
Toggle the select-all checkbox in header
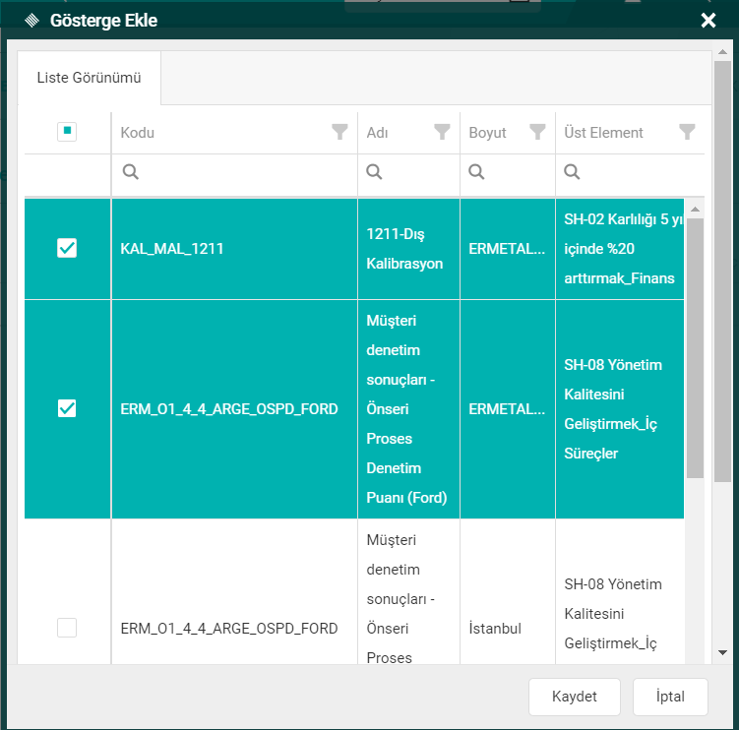(x=67, y=132)
